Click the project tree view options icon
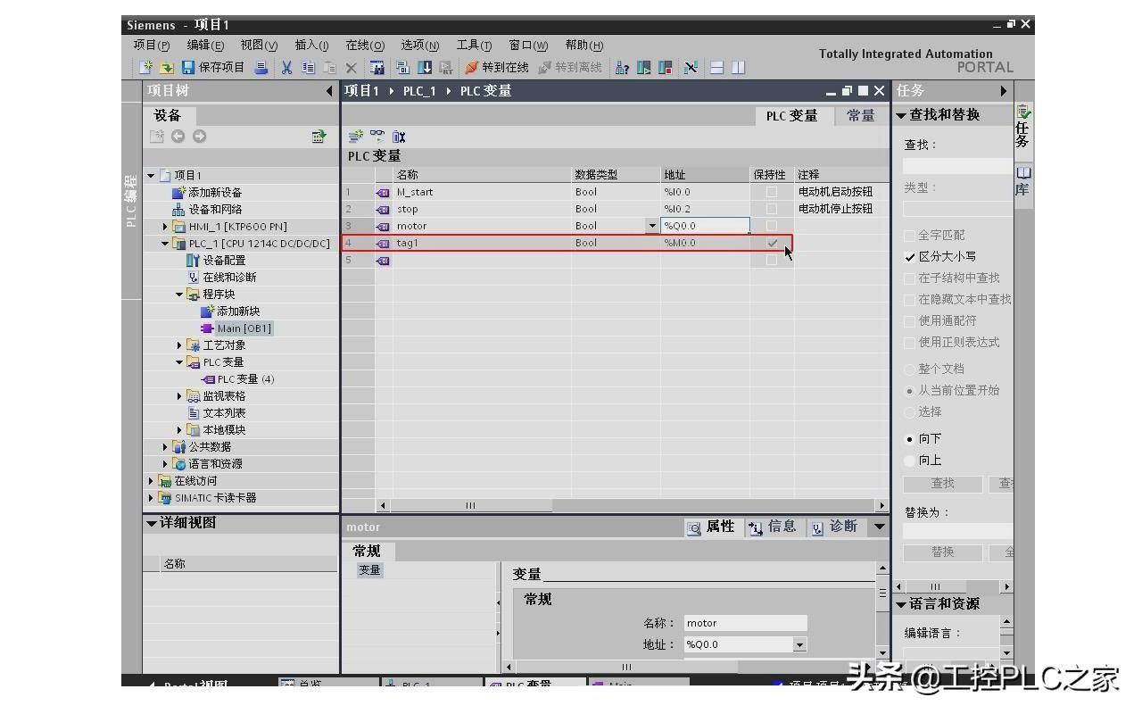Image resolution: width=1142 pixels, height=714 pixels. pos(319,137)
